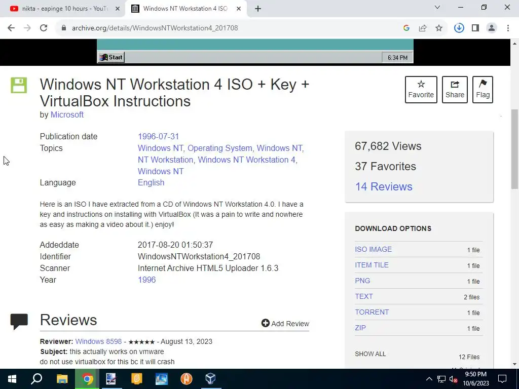Click the network tray icon
The height and width of the screenshot is (389, 519).
441,379
